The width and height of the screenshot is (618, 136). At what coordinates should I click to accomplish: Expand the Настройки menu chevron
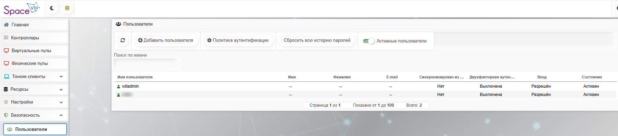(x=61, y=102)
